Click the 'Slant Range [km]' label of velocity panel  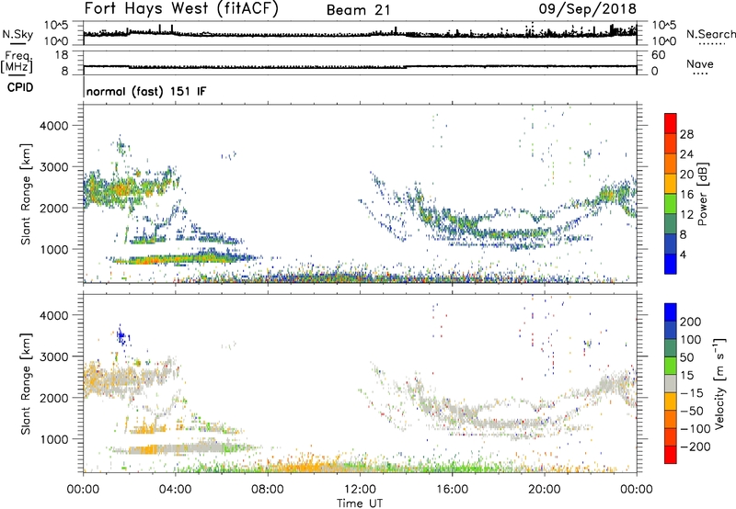pyautogui.click(x=26, y=383)
